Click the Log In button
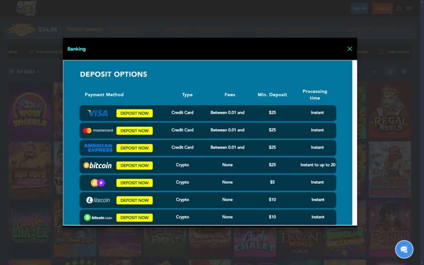Screen dimensions: 424x265 (x=382, y=8)
